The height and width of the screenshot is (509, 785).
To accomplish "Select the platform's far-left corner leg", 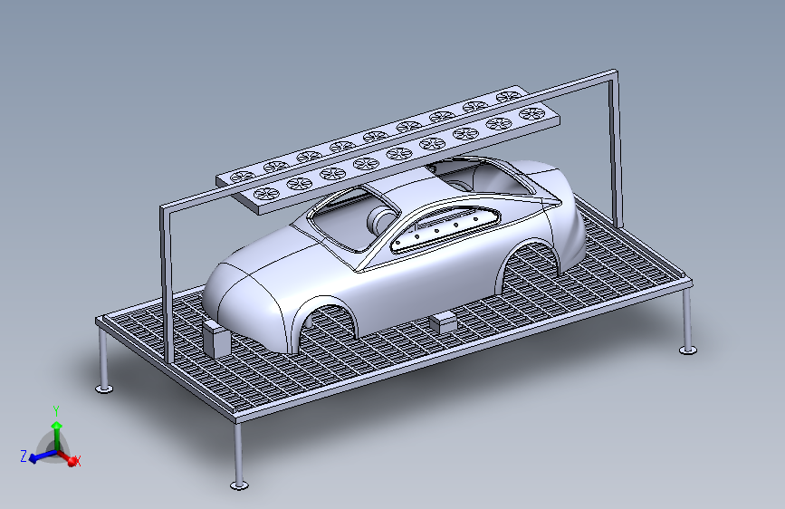I will coord(103,360).
